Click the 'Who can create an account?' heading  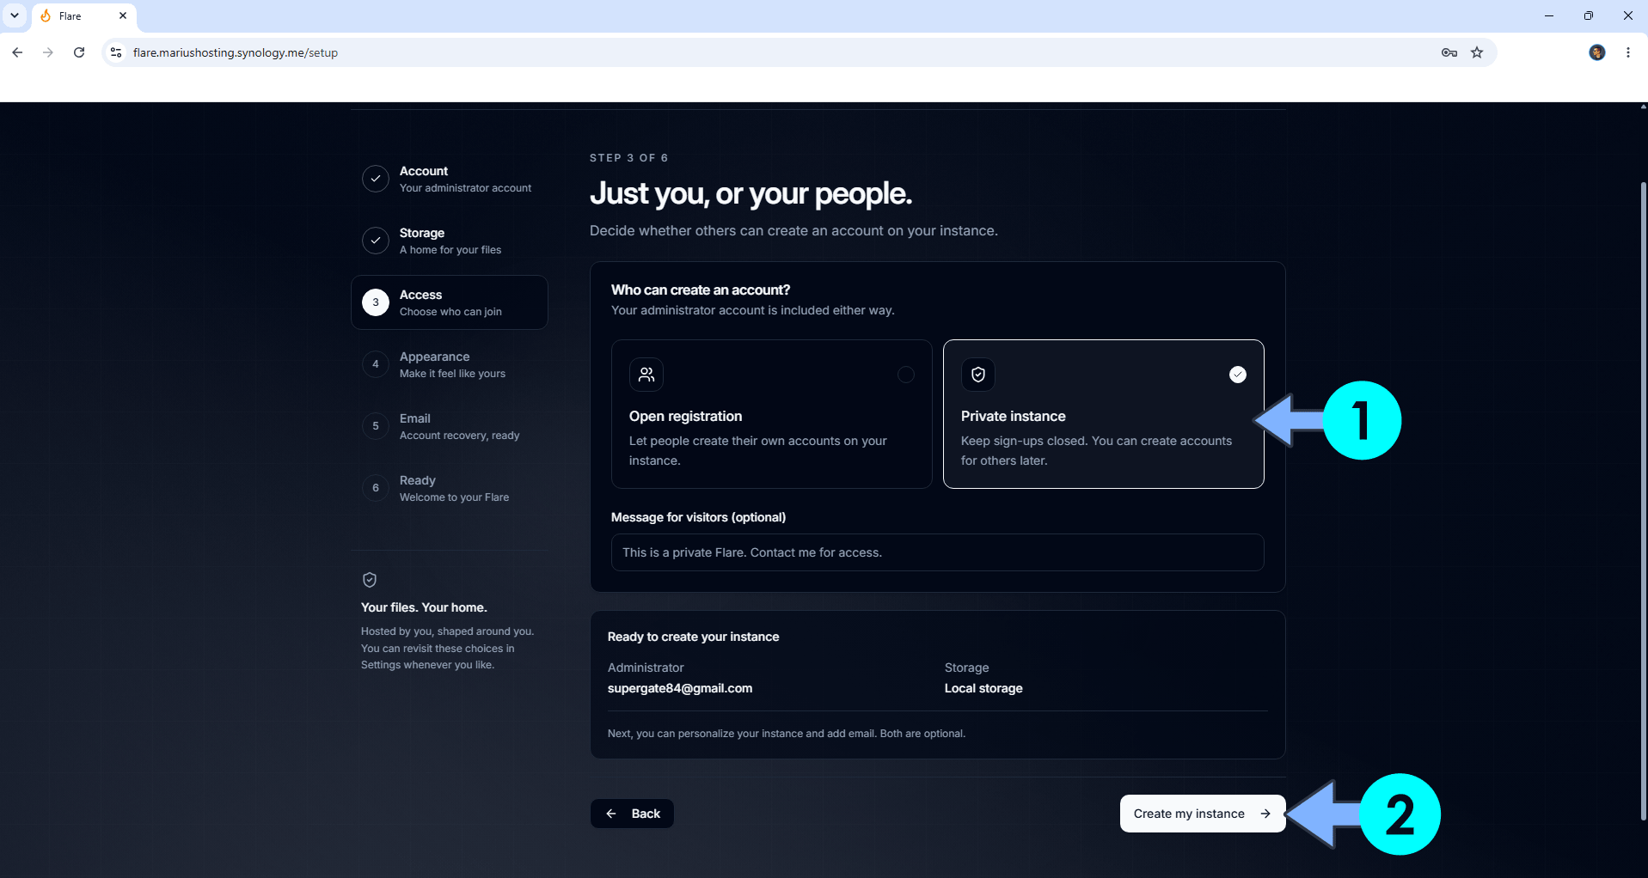(701, 290)
